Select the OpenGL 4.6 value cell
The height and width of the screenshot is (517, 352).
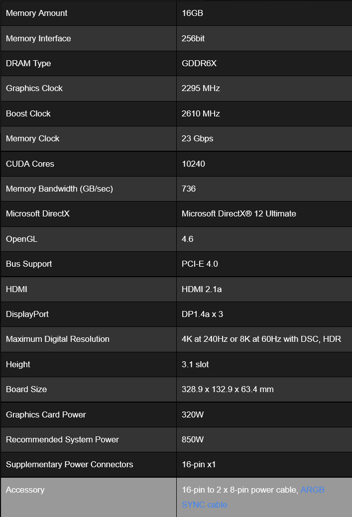(188, 239)
